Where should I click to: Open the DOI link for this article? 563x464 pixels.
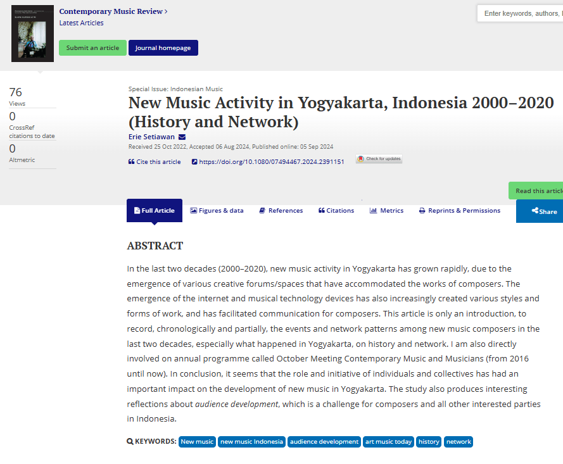click(271, 162)
